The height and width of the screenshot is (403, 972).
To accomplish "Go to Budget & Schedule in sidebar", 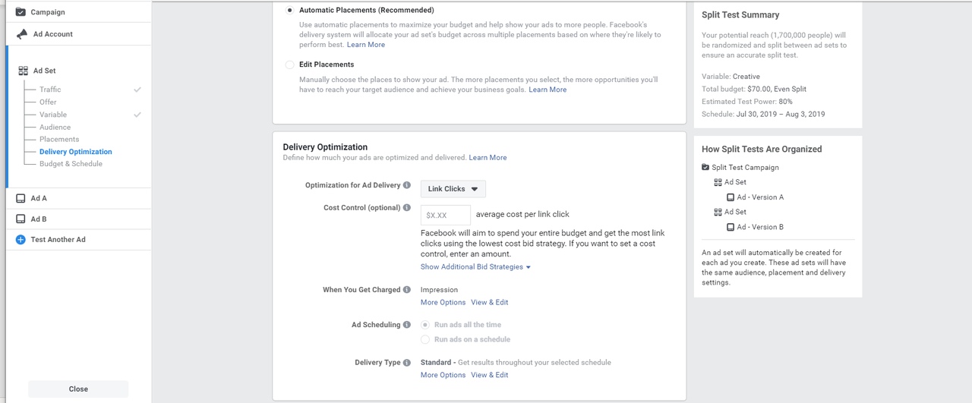I will pos(71,164).
